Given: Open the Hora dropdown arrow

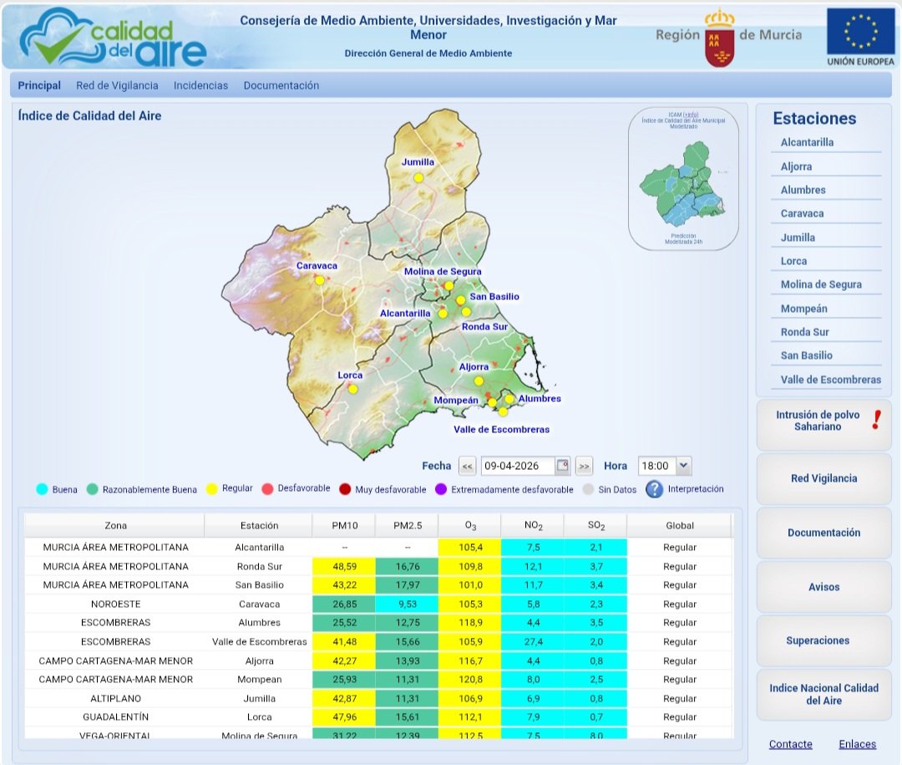Looking at the screenshot, I should coord(683,466).
